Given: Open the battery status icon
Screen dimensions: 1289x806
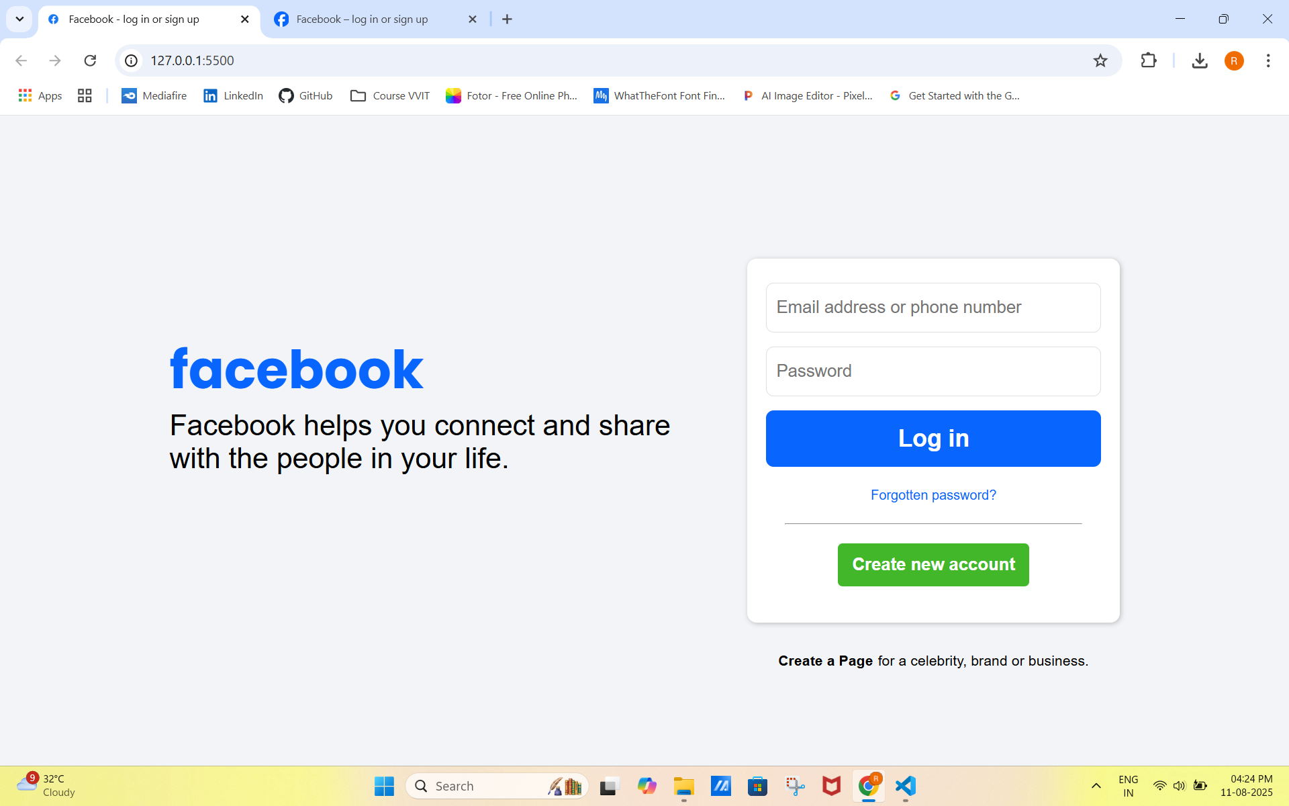Looking at the screenshot, I should click(1200, 786).
